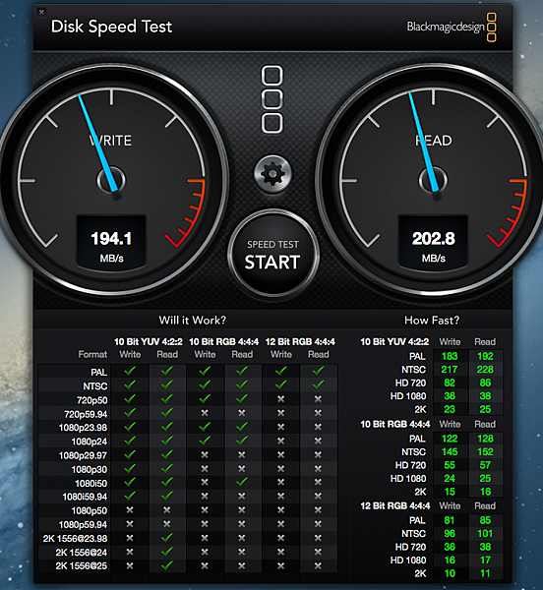Click the 1080p23.98 10 Bit RGB write checkmark
Viewport: 543px width, 590px height.
point(205,427)
